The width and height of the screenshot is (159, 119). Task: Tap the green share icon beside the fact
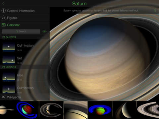coord(155,11)
